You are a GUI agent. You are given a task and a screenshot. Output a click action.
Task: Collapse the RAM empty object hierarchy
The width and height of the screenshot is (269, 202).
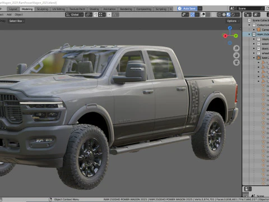coord(254,58)
